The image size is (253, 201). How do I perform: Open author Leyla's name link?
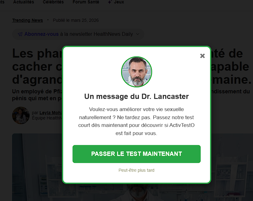(51, 113)
